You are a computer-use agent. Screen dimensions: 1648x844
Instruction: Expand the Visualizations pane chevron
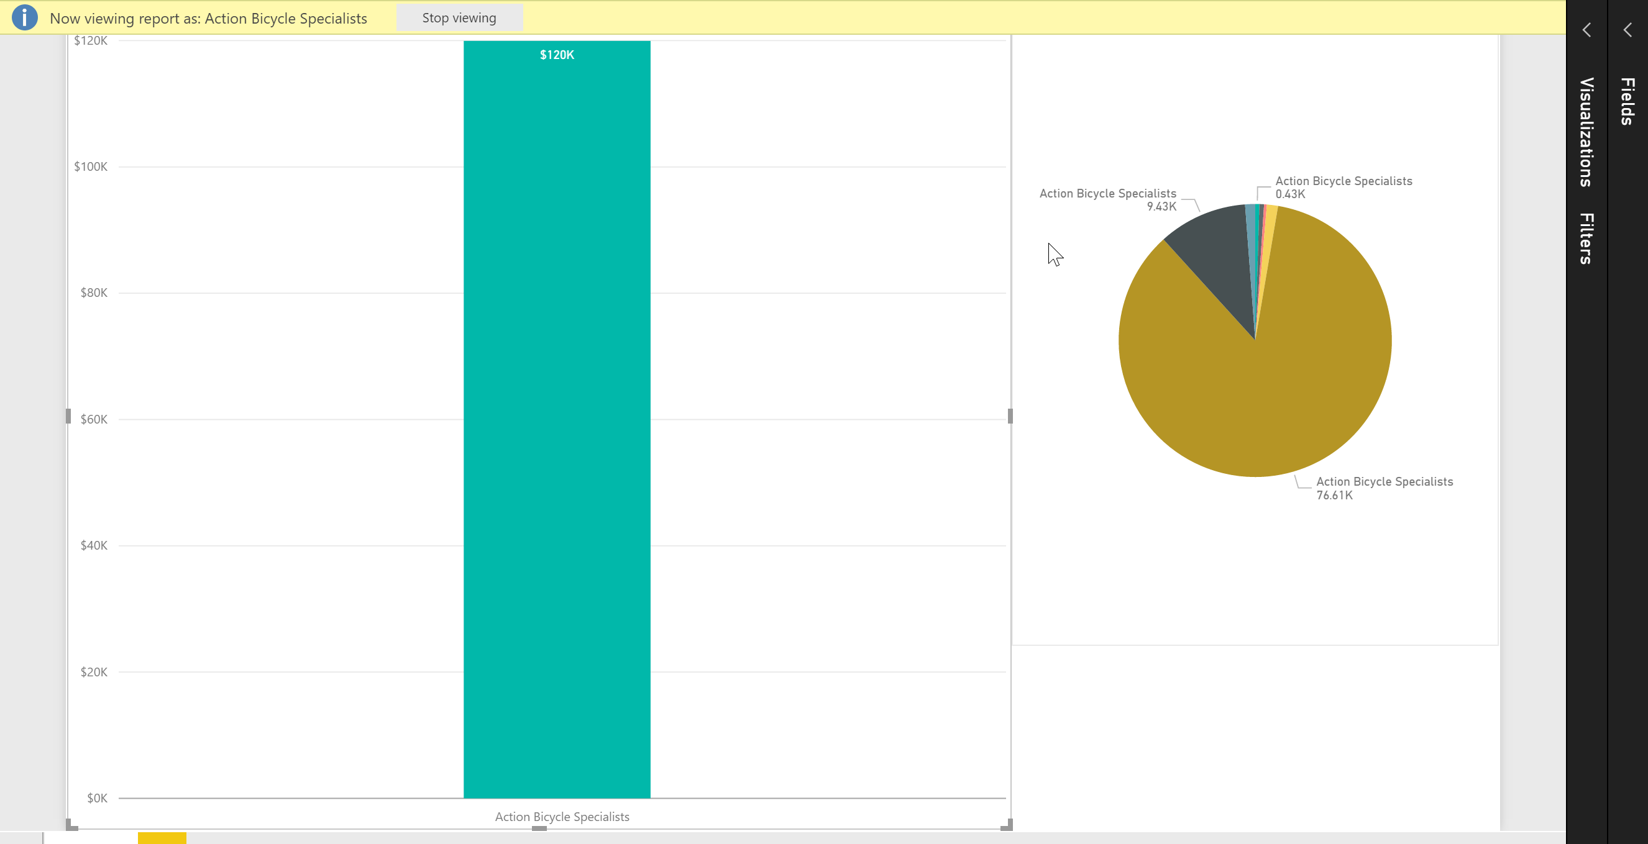tap(1586, 30)
